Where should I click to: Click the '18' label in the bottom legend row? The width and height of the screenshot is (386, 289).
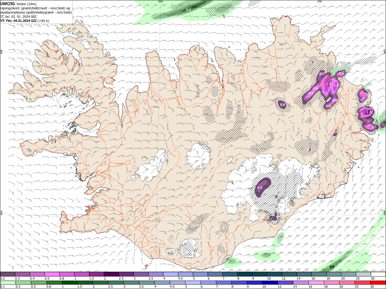(x=326, y=287)
